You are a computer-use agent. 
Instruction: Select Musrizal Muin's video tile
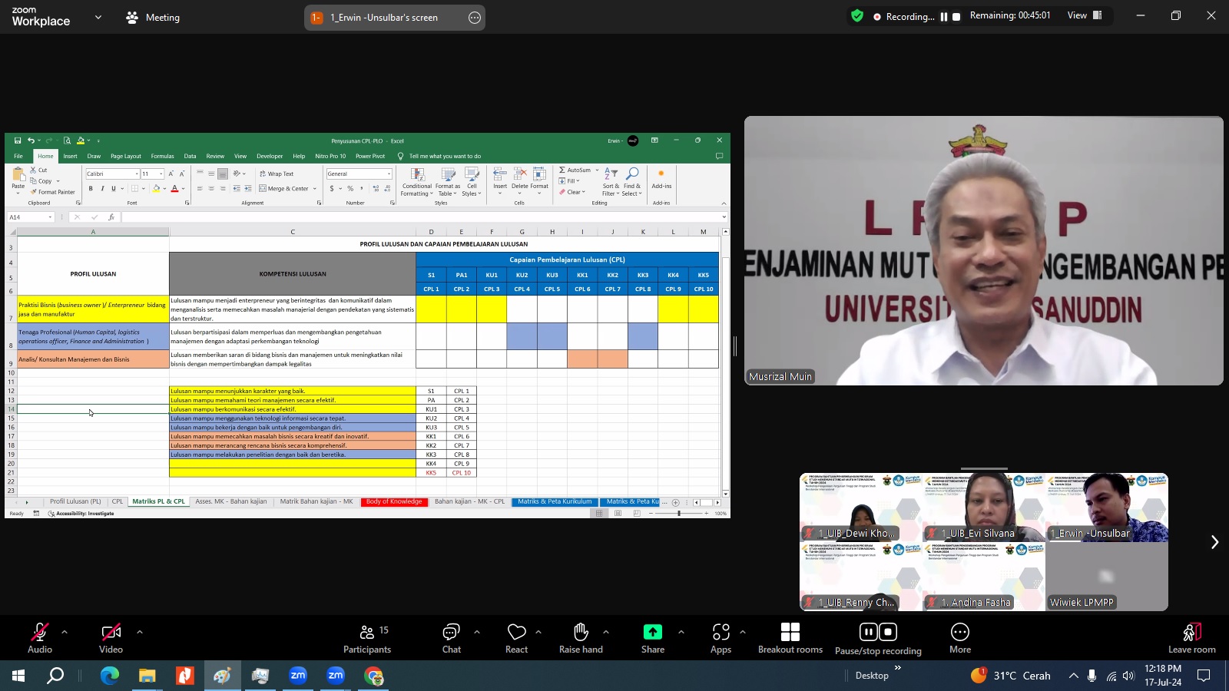pyautogui.click(x=983, y=250)
